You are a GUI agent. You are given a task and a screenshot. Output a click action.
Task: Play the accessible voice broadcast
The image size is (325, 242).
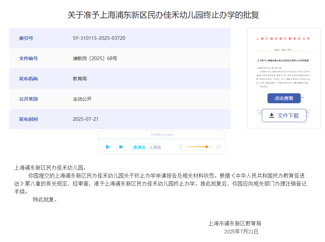click(107, 147)
